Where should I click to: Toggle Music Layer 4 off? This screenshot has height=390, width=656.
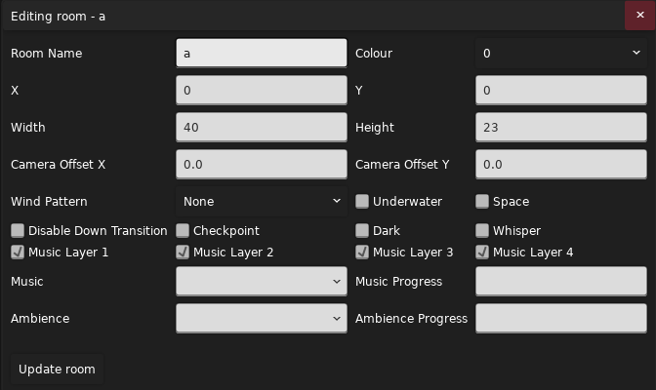(482, 253)
